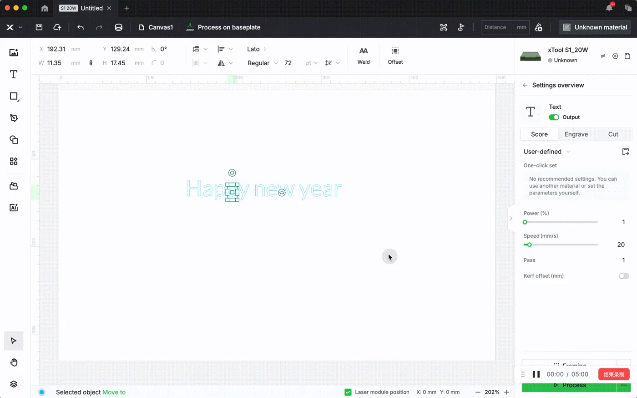Switch to the Cut tab
Image resolution: width=637 pixels, height=398 pixels.
pos(613,134)
